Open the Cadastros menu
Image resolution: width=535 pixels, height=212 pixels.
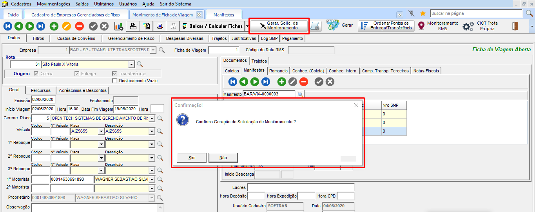22,4
